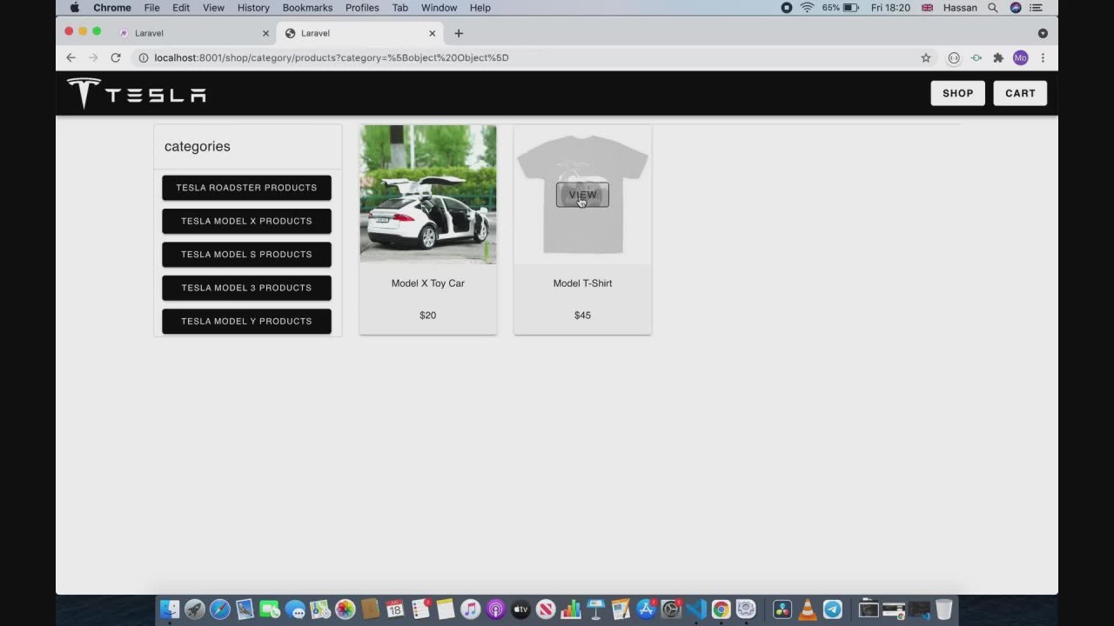The width and height of the screenshot is (1114, 626).
Task: Open the Chrome three-dot menu
Action: click(1043, 57)
